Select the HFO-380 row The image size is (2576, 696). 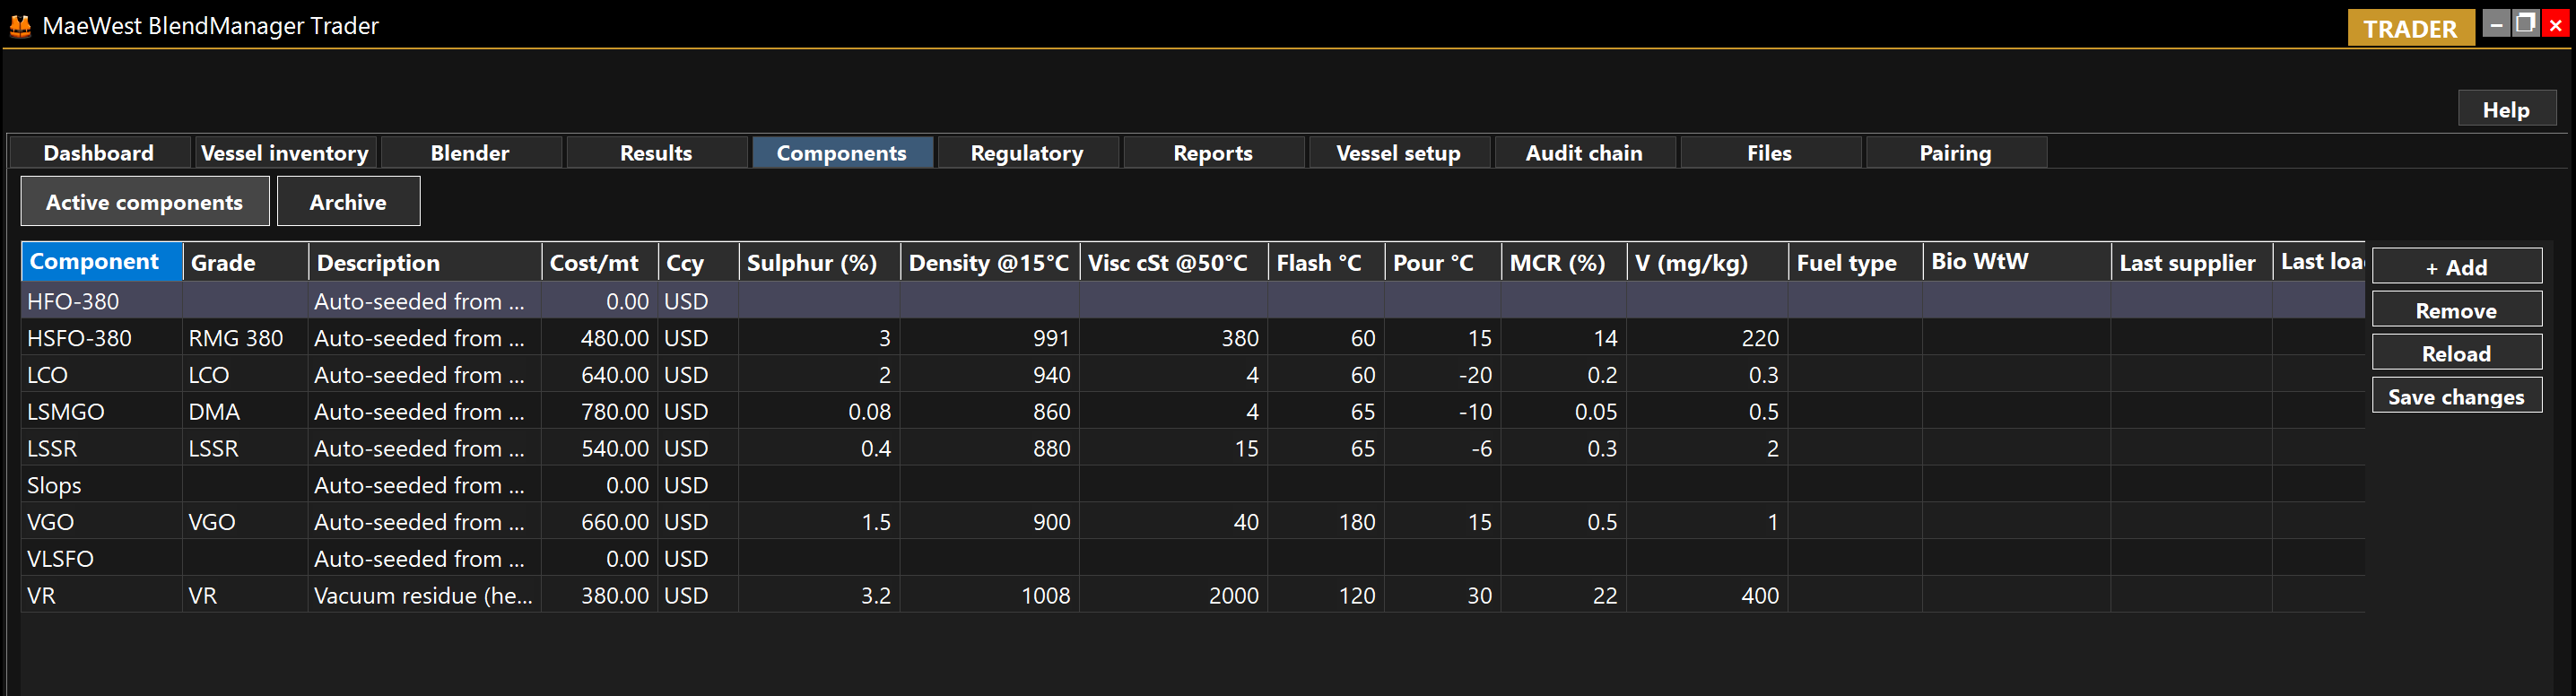(x=1193, y=301)
